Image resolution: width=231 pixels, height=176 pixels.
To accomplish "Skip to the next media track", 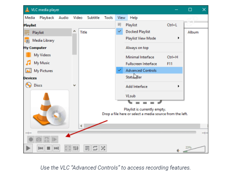I will point(56,148).
